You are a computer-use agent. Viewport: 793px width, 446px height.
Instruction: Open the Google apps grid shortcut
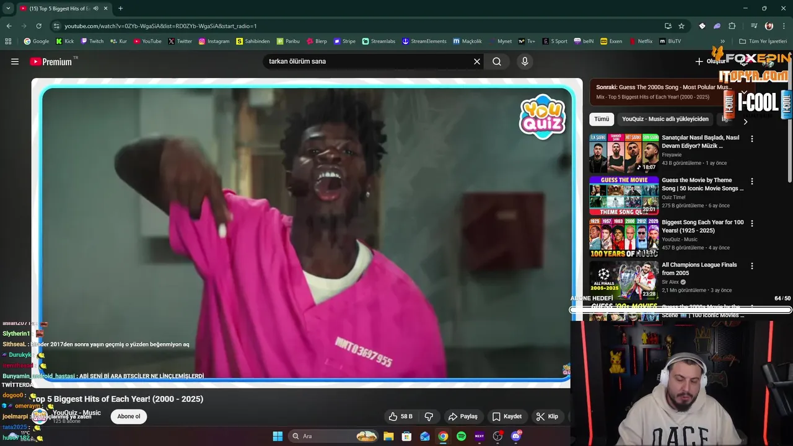[x=8, y=42]
